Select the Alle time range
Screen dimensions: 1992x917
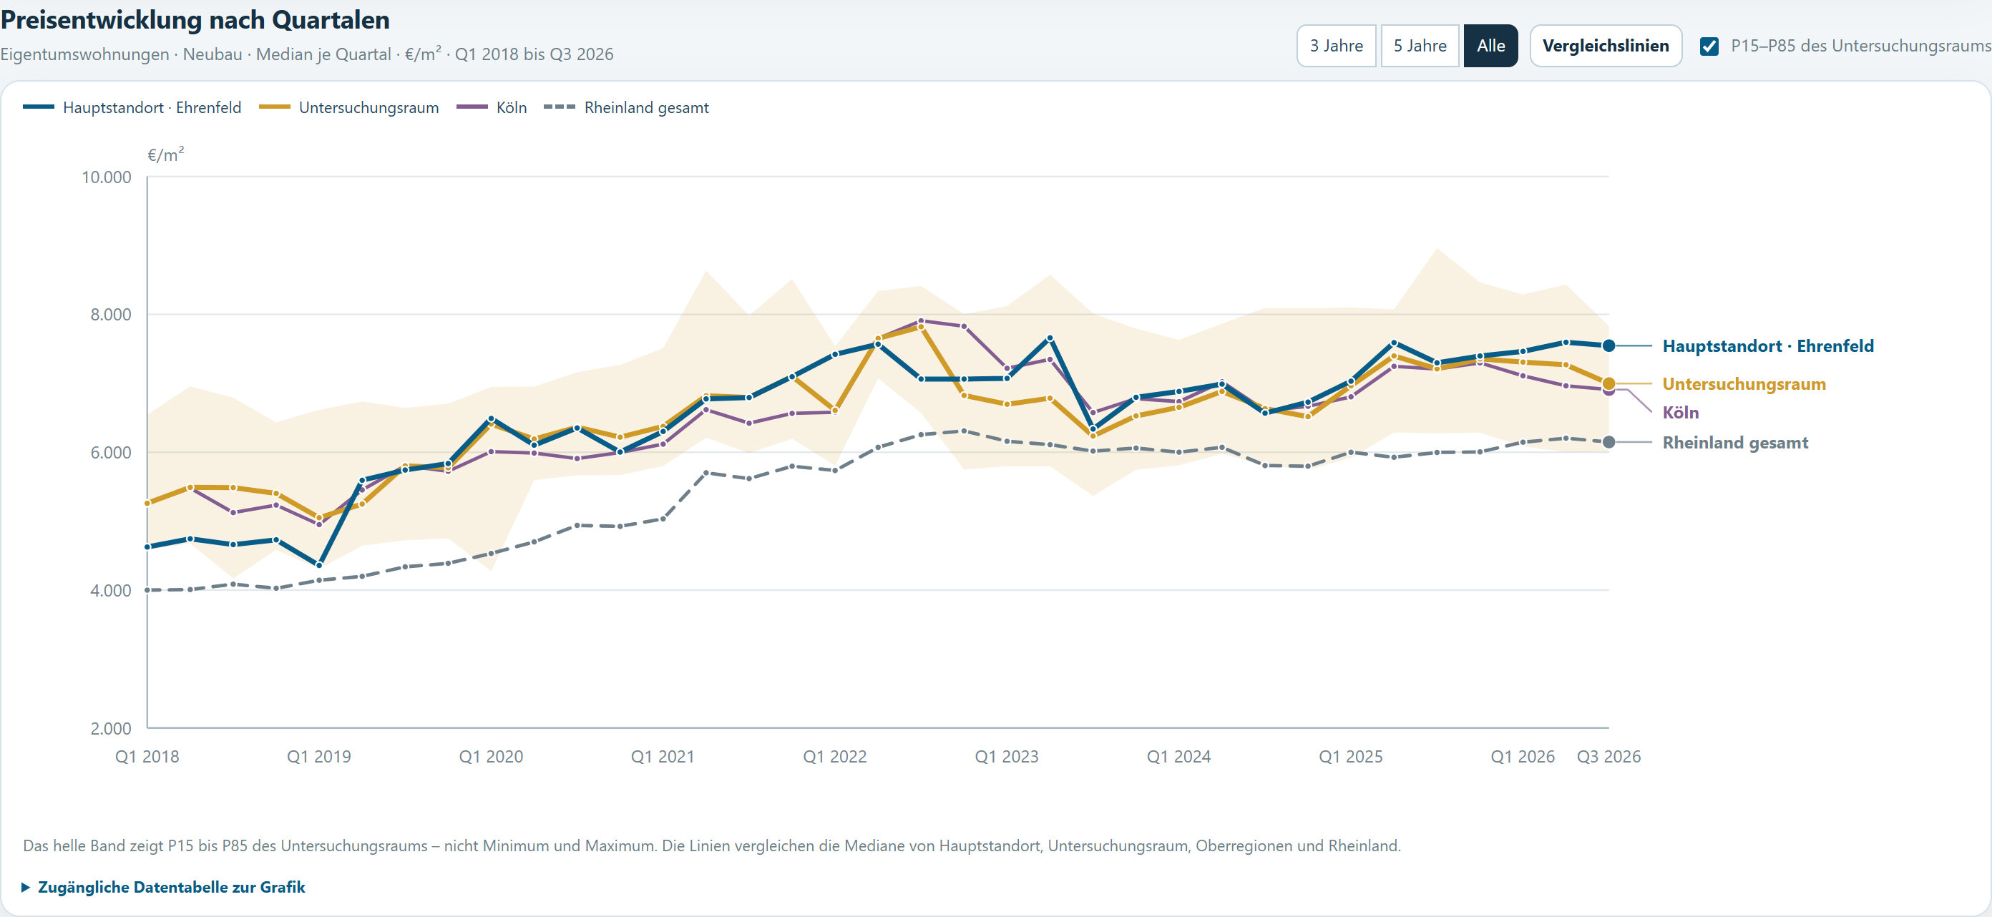click(x=1490, y=46)
